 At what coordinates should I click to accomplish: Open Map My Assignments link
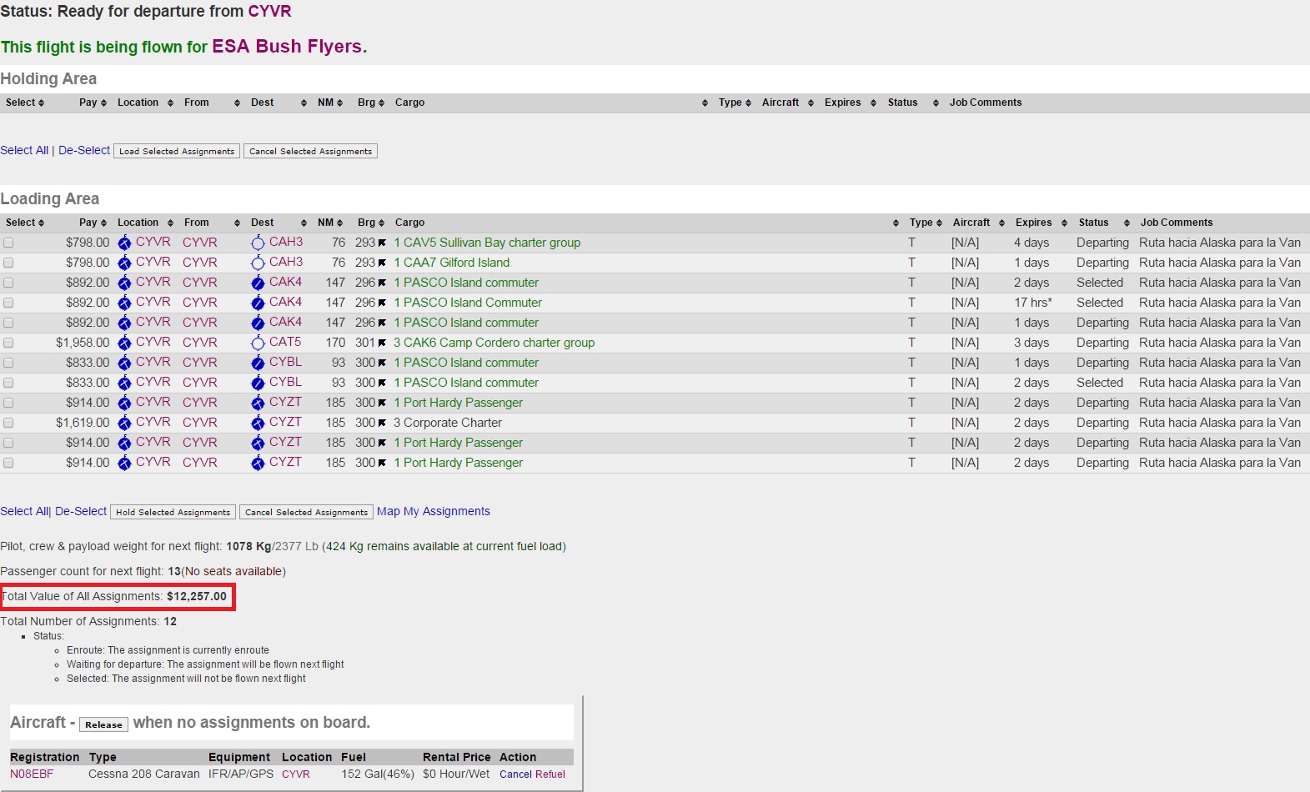[434, 511]
